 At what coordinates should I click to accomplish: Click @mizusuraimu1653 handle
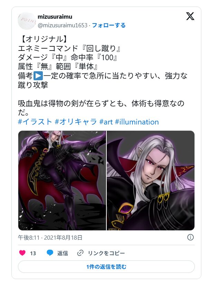tap(63, 25)
